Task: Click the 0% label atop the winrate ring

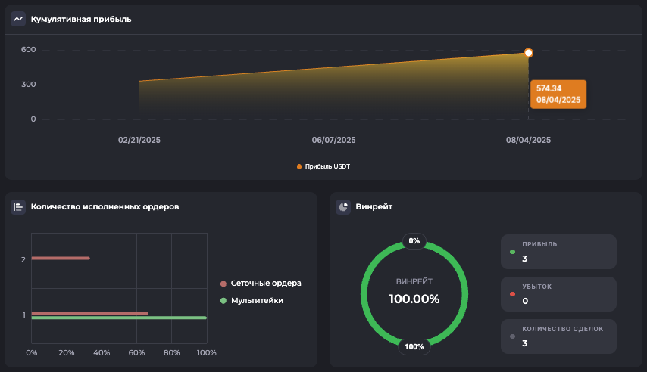Action: click(414, 241)
